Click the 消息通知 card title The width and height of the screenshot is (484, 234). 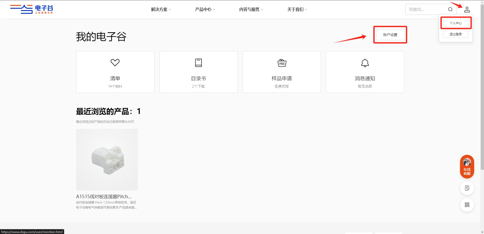(365, 78)
